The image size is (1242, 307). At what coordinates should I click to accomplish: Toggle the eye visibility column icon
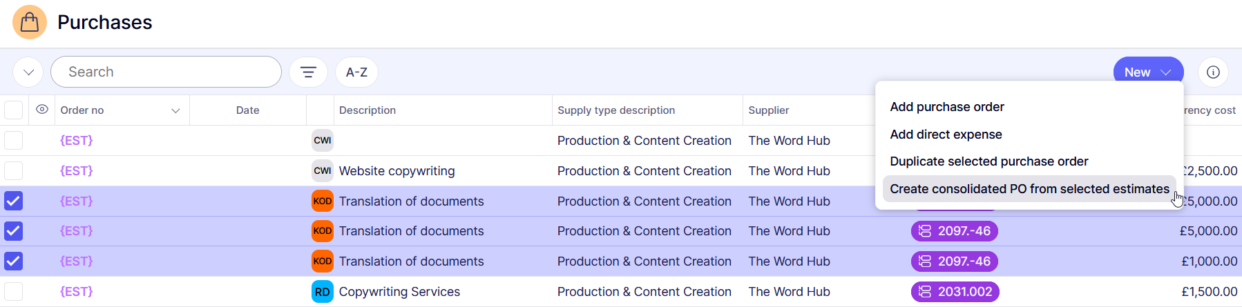pos(42,110)
